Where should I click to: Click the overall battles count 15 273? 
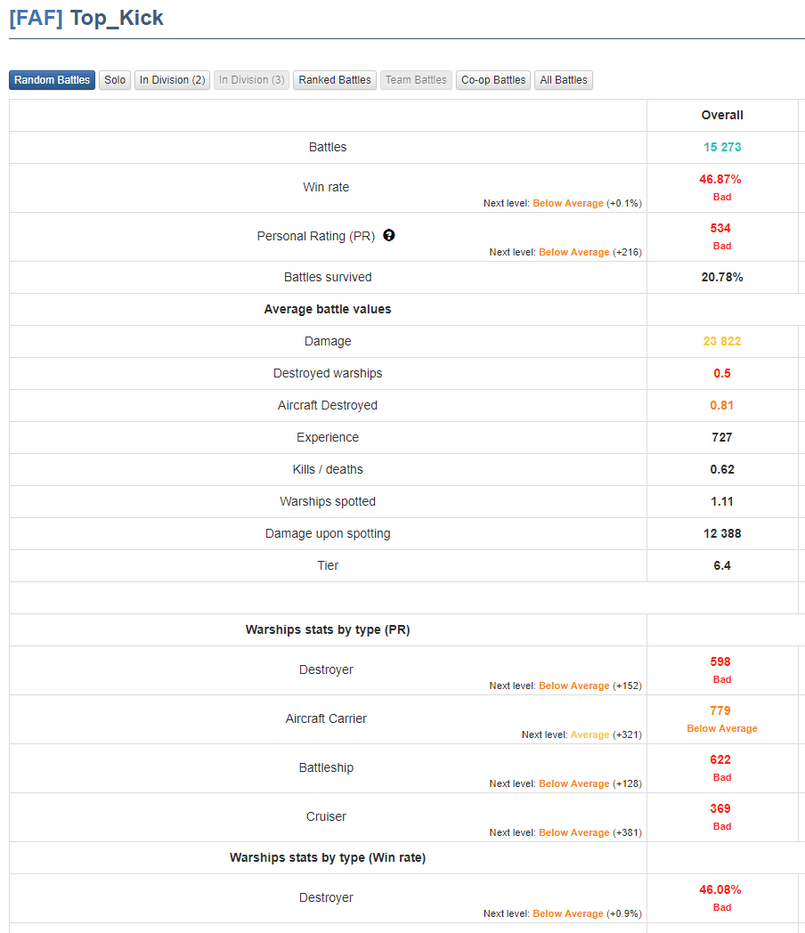(722, 147)
